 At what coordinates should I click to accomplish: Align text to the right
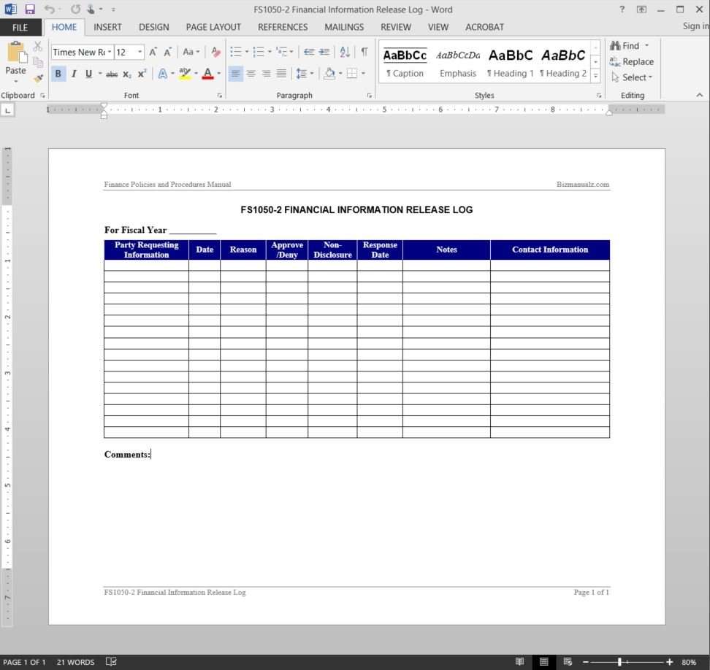click(266, 73)
